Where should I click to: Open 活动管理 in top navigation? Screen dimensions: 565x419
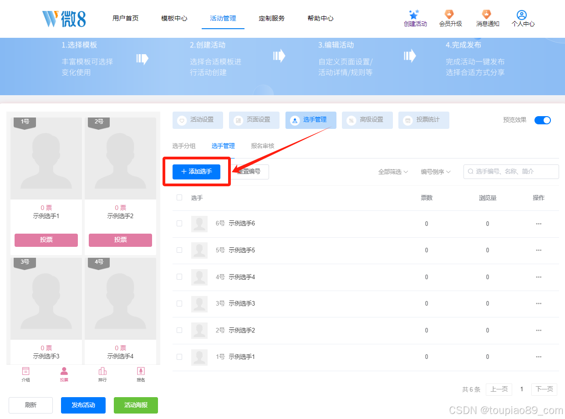(223, 19)
